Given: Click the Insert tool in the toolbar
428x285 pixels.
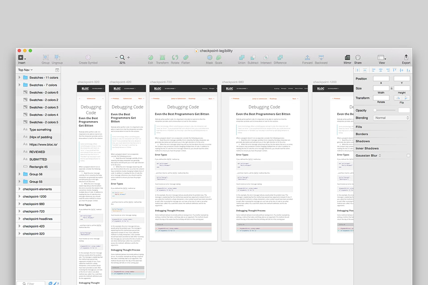Looking at the screenshot, I should tap(21, 57).
